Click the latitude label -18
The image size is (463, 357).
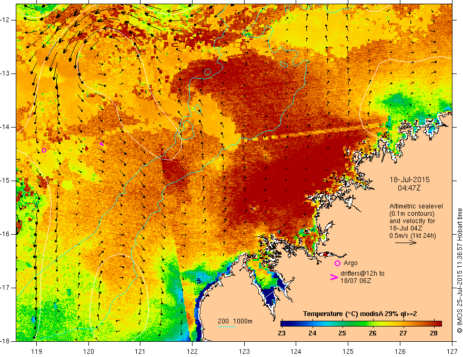pyautogui.click(x=5, y=341)
